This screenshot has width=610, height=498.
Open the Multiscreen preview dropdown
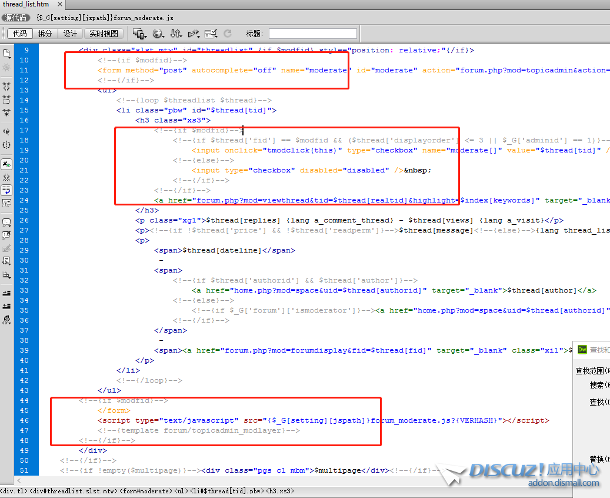coord(139,34)
